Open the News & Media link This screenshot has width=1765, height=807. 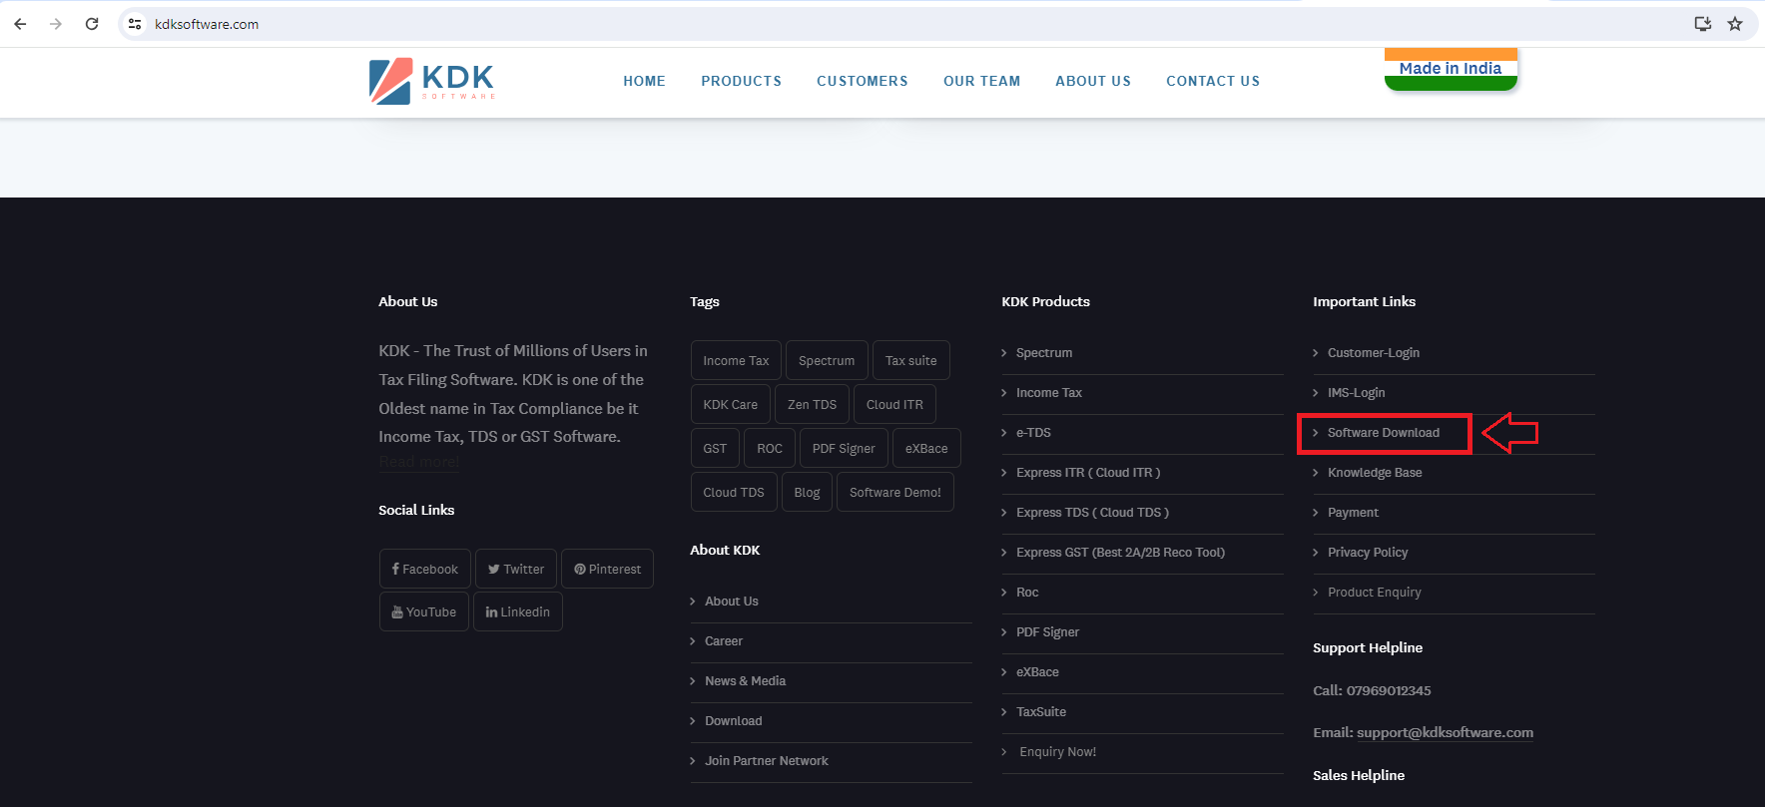pos(745,680)
